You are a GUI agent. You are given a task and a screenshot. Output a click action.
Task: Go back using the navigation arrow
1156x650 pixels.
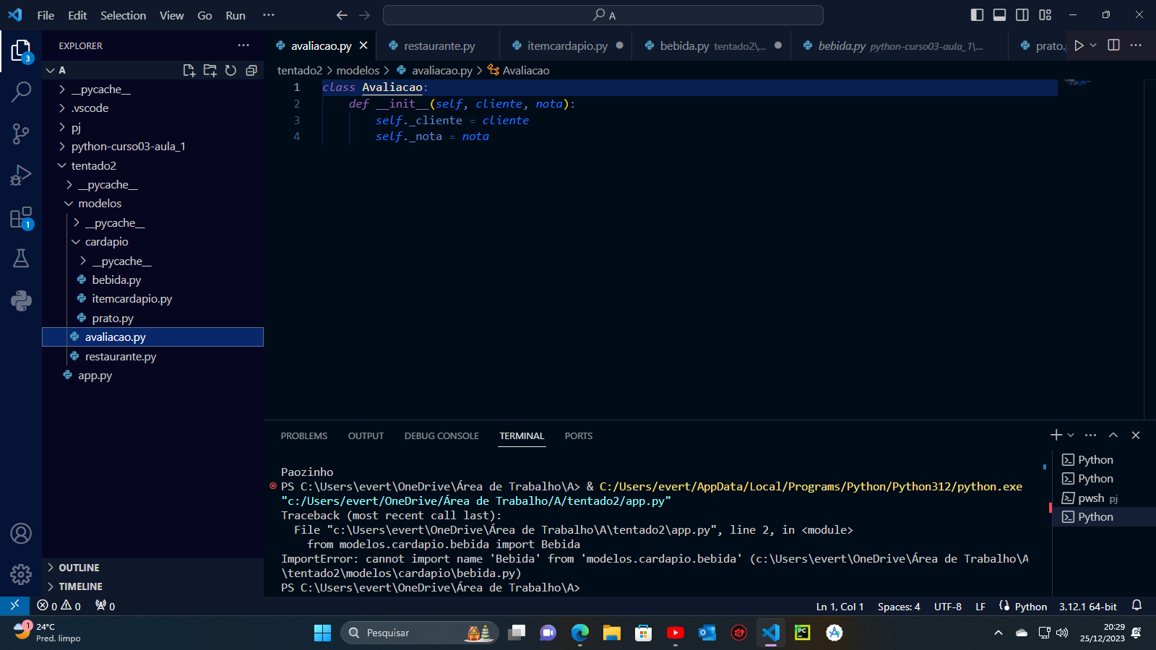coord(342,15)
